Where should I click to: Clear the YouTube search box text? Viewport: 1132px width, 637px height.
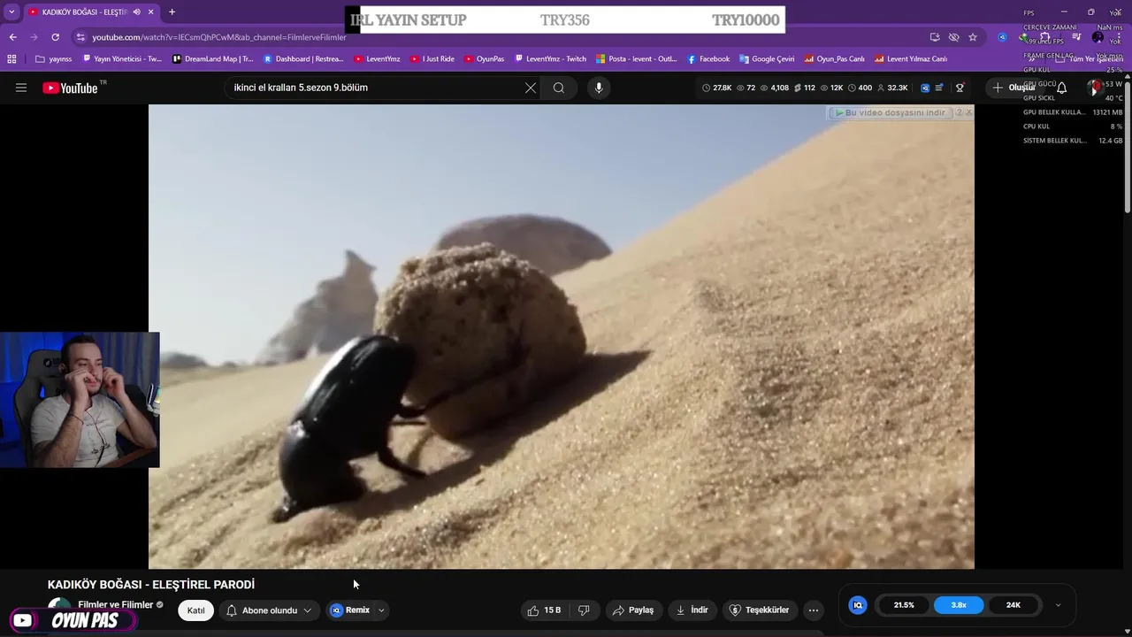531,88
